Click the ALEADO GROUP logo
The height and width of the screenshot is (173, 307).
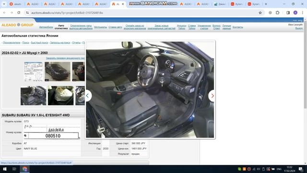pyautogui.click(x=17, y=25)
